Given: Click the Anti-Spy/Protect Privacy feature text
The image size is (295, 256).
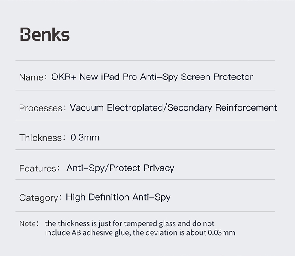Looking at the screenshot, I should tap(120, 168).
